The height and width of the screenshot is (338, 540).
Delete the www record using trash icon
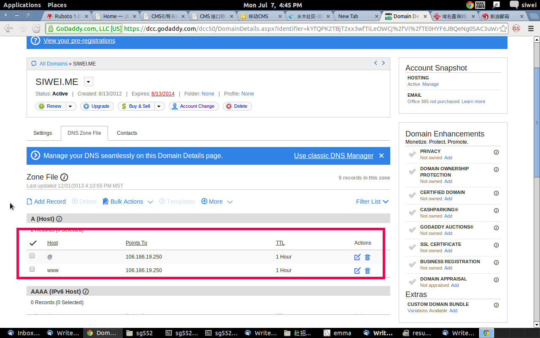pos(367,270)
